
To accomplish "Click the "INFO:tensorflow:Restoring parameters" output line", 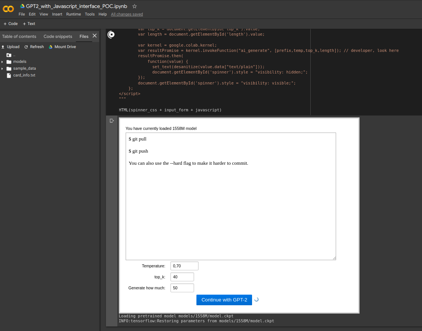I will (x=196, y=321).
